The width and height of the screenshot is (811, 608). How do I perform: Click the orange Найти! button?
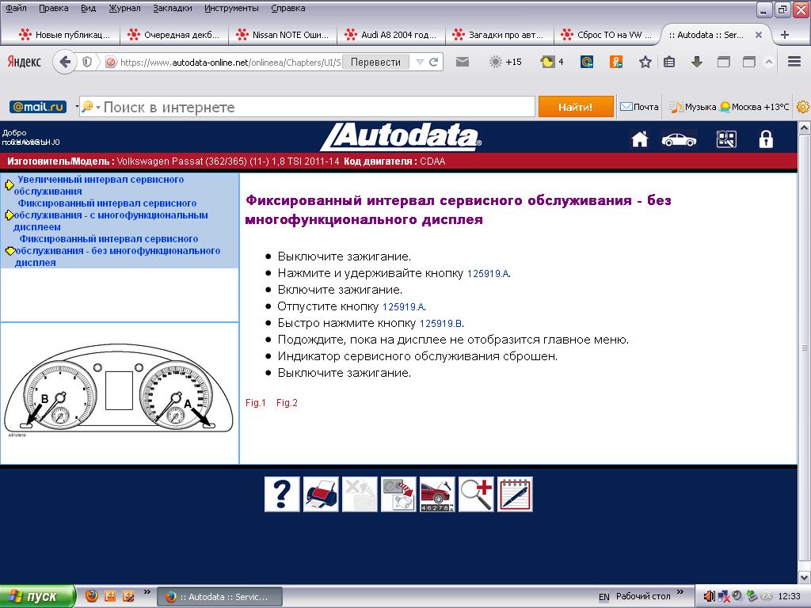(576, 107)
